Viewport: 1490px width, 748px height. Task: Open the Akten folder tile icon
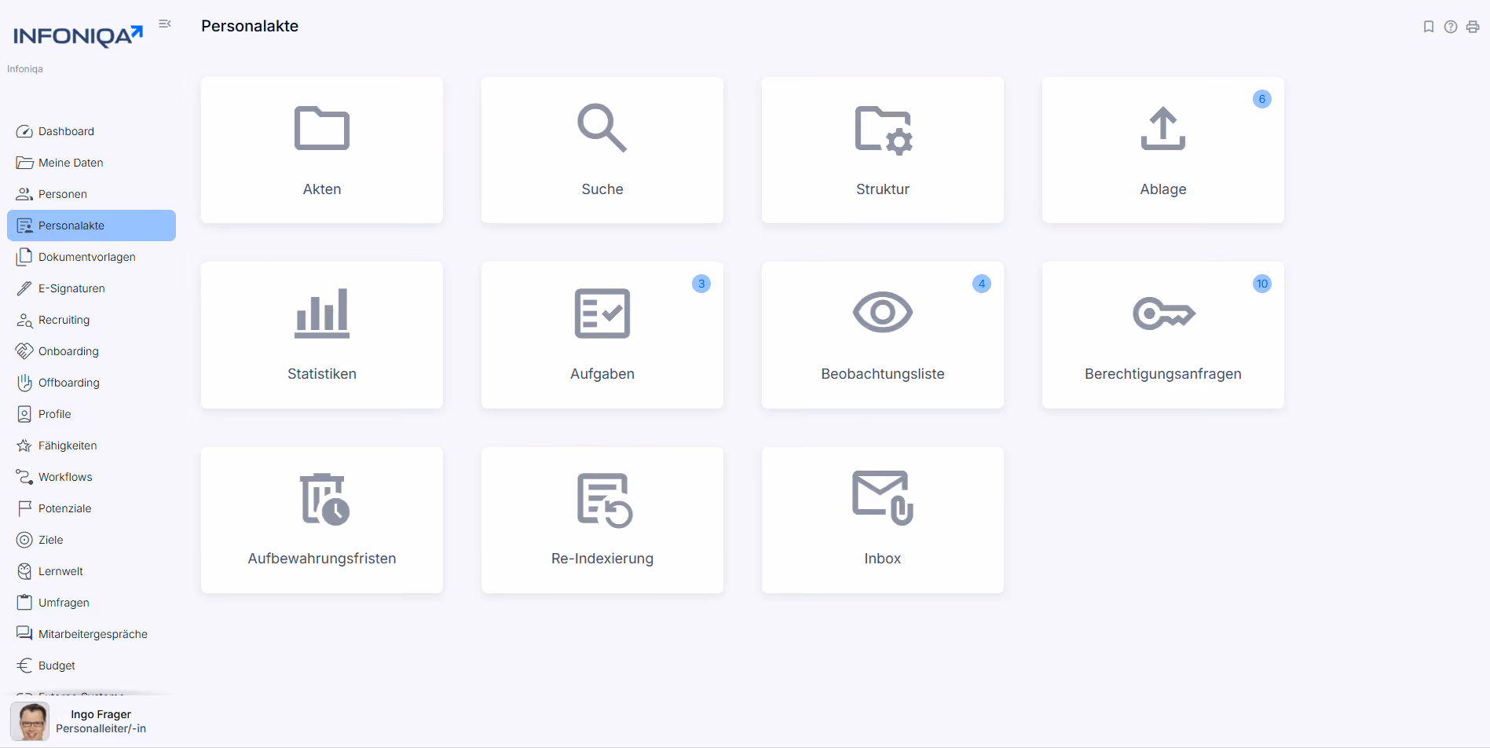(322, 128)
